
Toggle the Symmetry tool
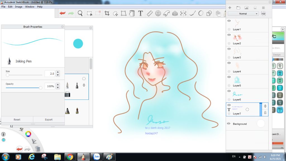(x=183, y=13)
